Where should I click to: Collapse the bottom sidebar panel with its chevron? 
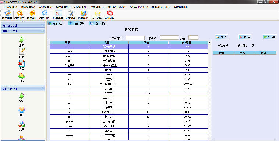42,88
